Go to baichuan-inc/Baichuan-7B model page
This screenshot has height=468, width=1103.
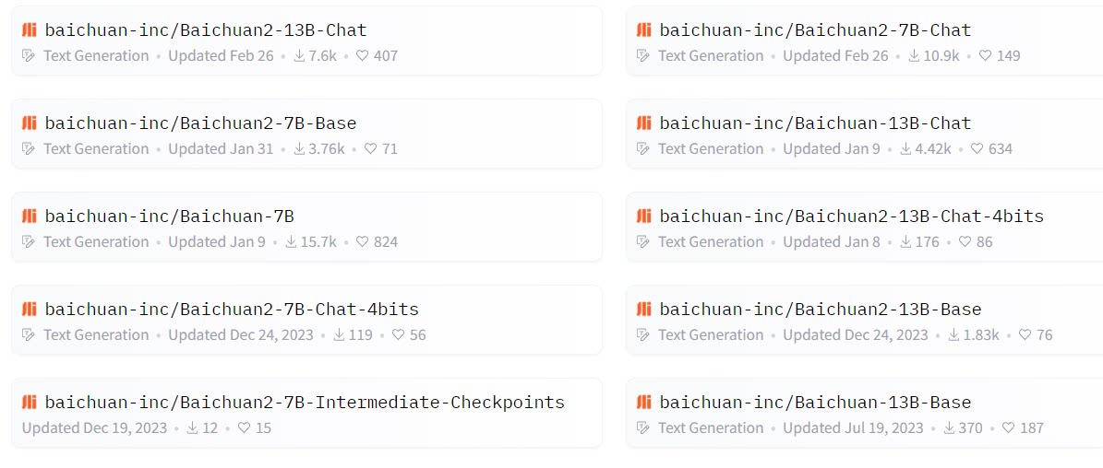169,216
